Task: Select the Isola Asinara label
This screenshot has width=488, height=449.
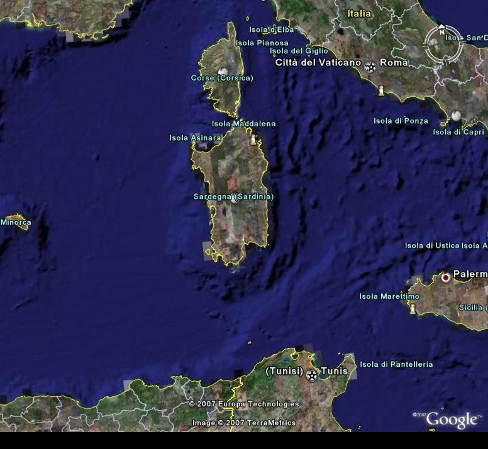Action: pyautogui.click(x=195, y=138)
